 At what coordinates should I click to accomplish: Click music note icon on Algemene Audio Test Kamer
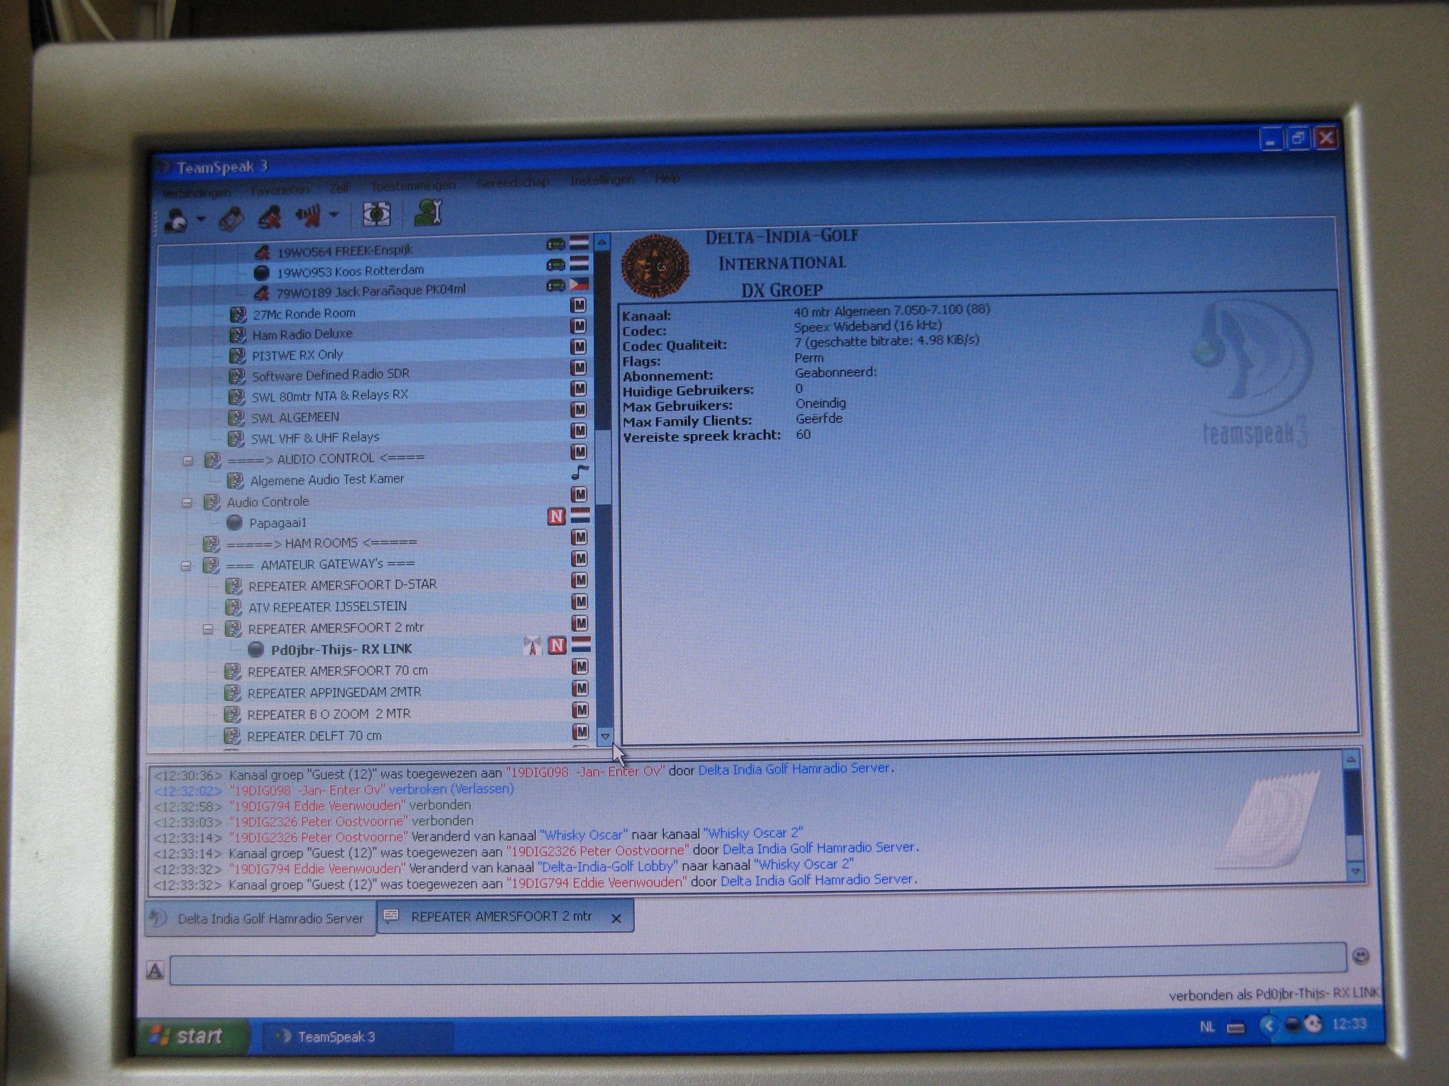point(579,472)
